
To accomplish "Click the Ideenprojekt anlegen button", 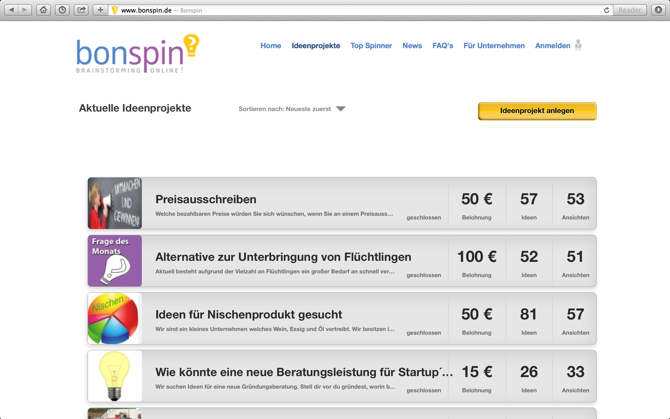I will (537, 111).
